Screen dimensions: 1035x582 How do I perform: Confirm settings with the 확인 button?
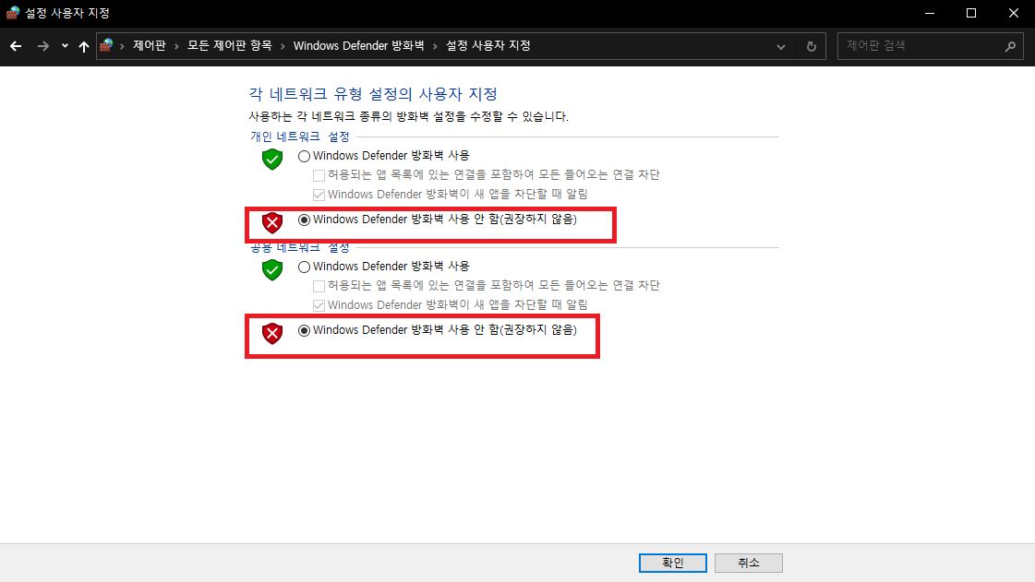click(x=673, y=563)
